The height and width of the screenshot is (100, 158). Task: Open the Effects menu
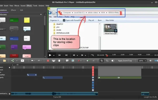click(29, 6)
